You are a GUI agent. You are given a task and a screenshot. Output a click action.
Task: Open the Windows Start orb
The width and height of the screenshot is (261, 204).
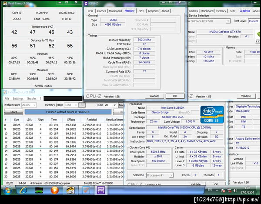tap(7, 191)
